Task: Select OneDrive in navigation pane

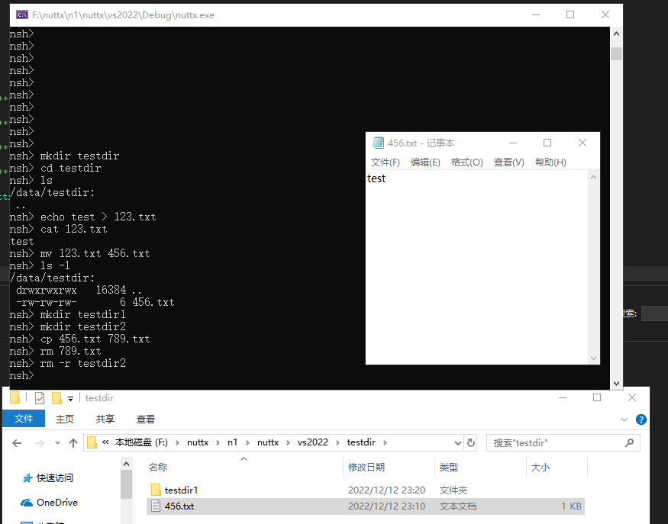Action: click(57, 503)
